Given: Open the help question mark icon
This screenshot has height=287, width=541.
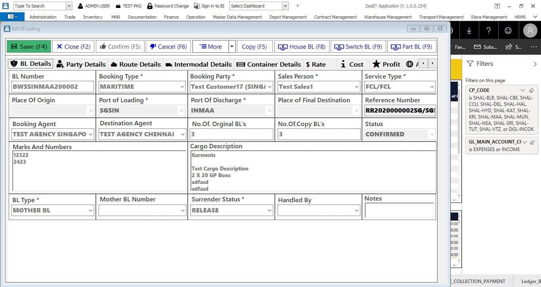Looking at the screenshot, I should [488, 31].
